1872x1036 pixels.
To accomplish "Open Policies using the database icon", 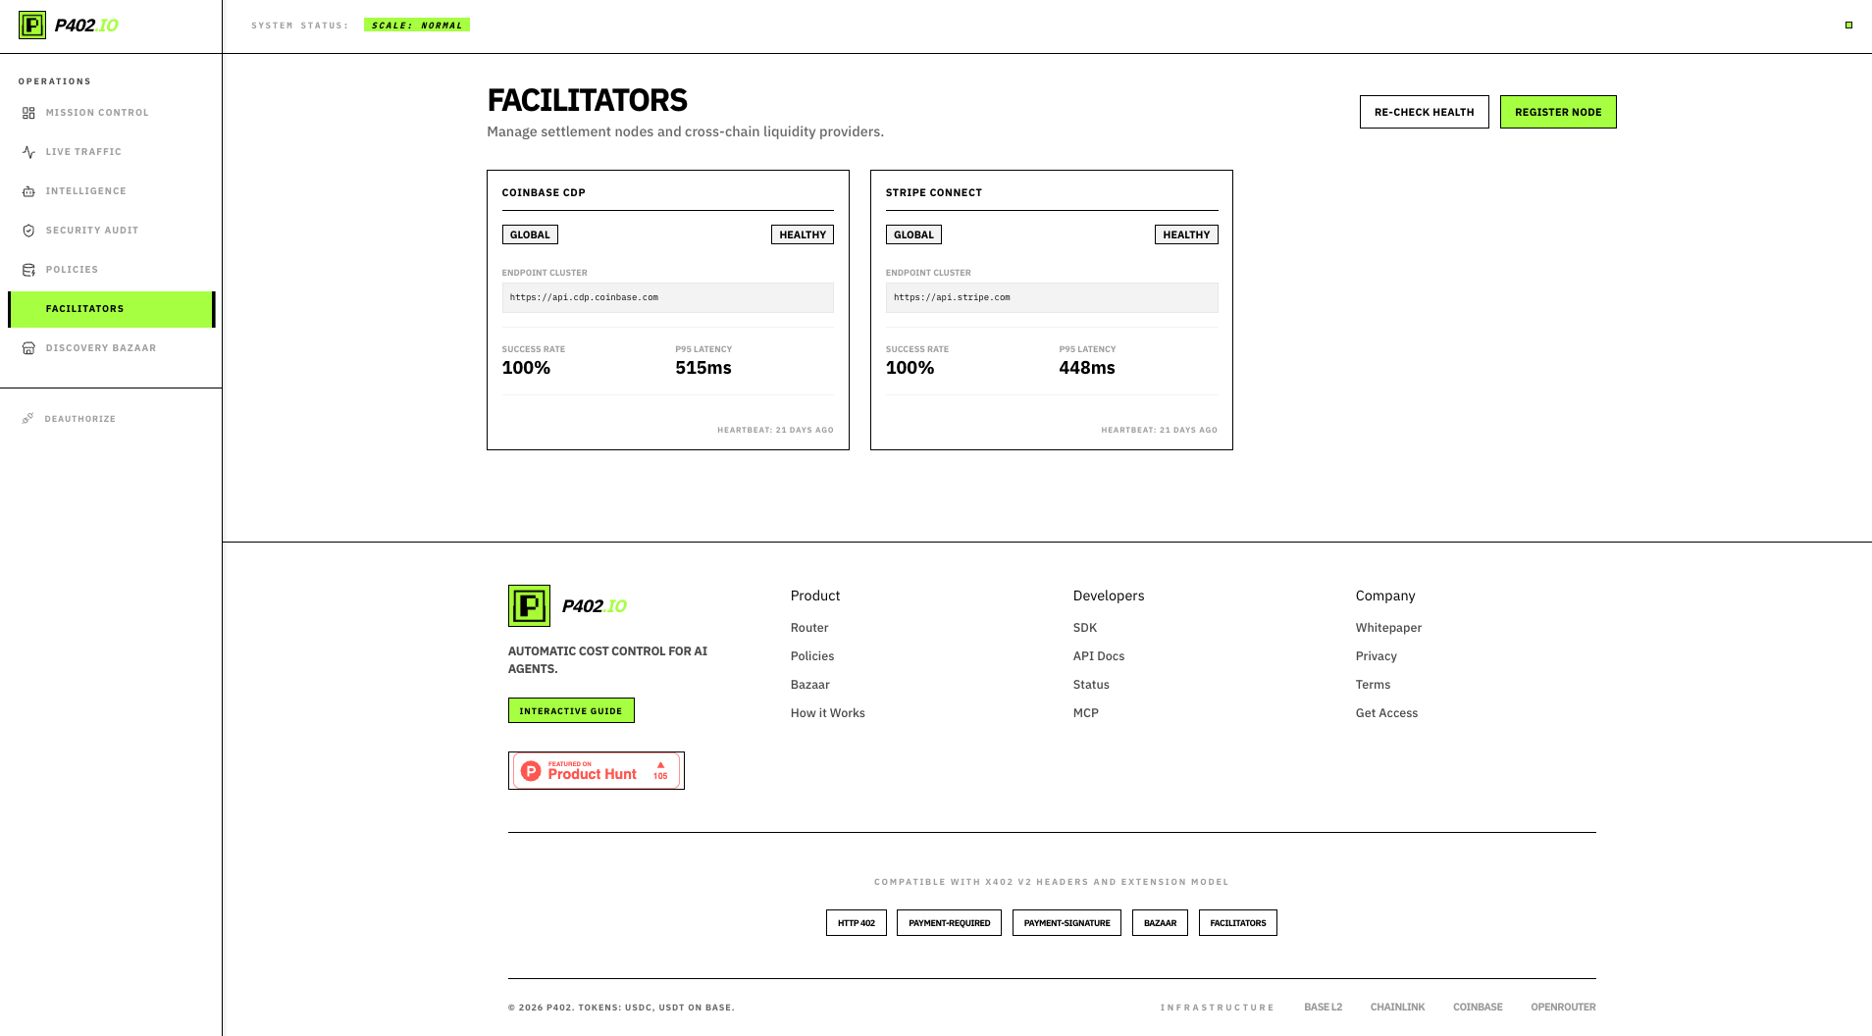I will pyautogui.click(x=27, y=269).
